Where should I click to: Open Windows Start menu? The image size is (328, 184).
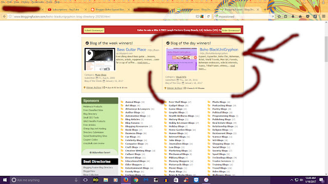click(x=5, y=180)
